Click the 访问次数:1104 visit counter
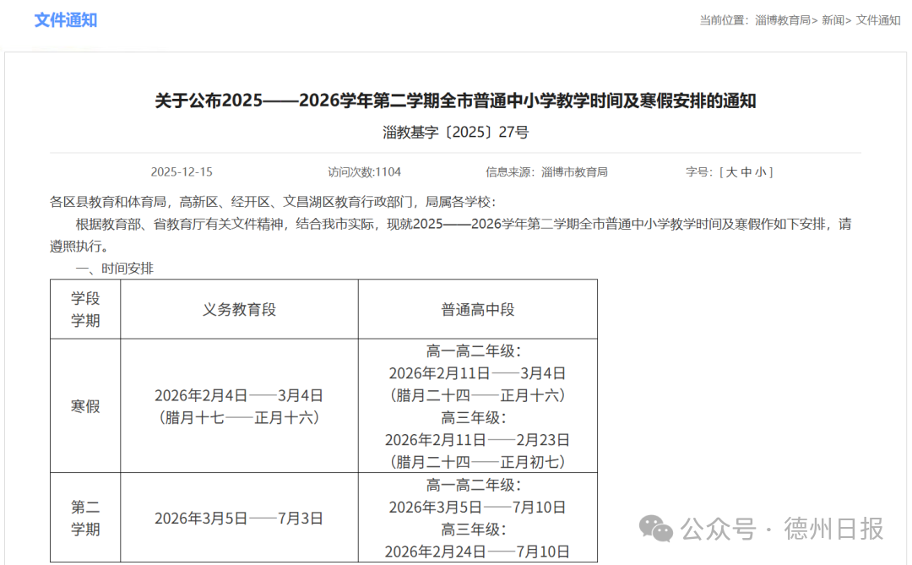This screenshot has height=565, width=912. click(365, 172)
